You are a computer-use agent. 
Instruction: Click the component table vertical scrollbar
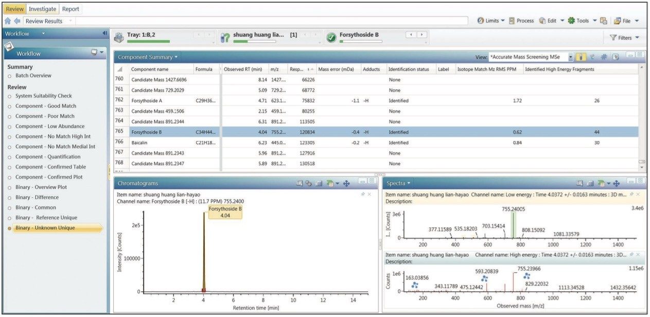pyautogui.click(x=641, y=117)
